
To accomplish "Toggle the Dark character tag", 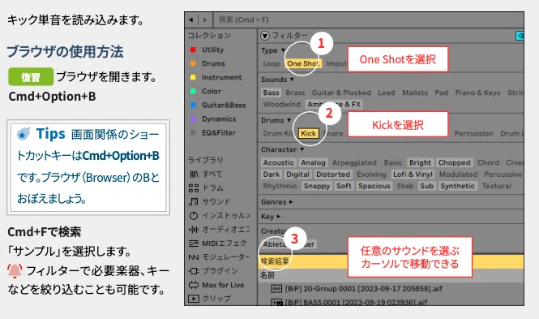I will click(272, 175).
